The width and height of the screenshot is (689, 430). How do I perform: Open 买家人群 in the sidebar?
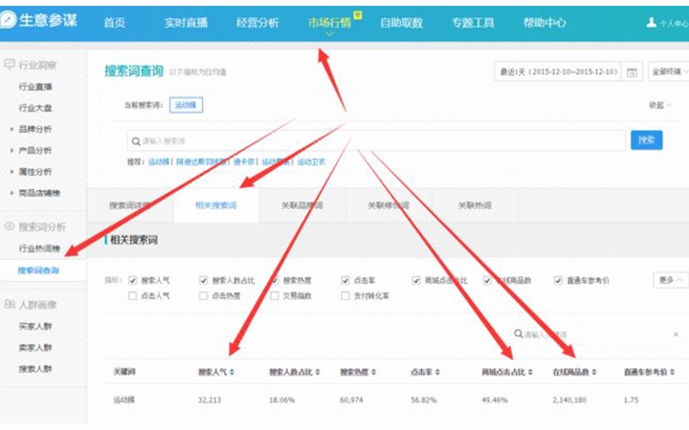pyautogui.click(x=35, y=327)
